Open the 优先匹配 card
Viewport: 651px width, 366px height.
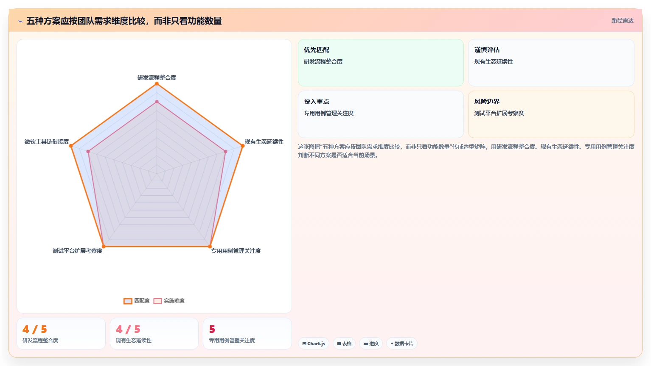tap(381, 63)
